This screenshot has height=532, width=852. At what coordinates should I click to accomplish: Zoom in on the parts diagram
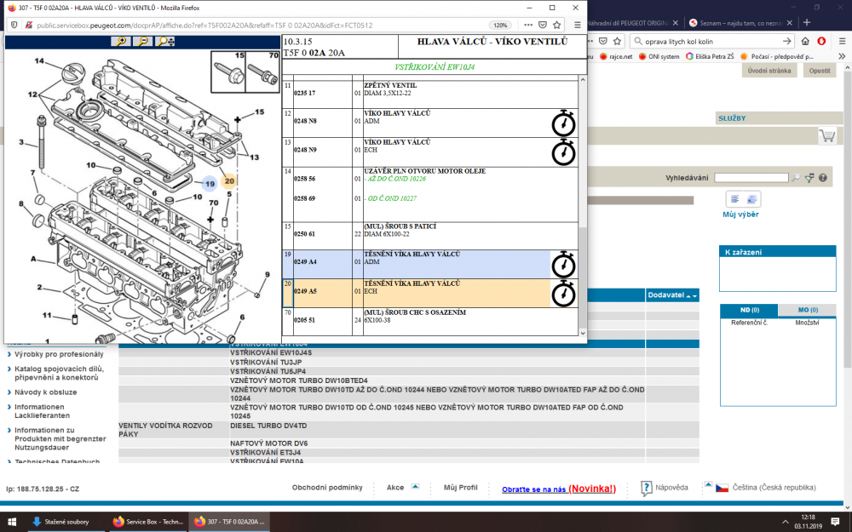coord(121,41)
